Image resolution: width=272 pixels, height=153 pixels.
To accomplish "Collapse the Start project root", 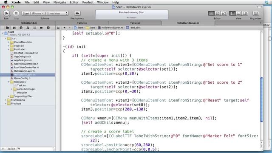I will 3,33.
